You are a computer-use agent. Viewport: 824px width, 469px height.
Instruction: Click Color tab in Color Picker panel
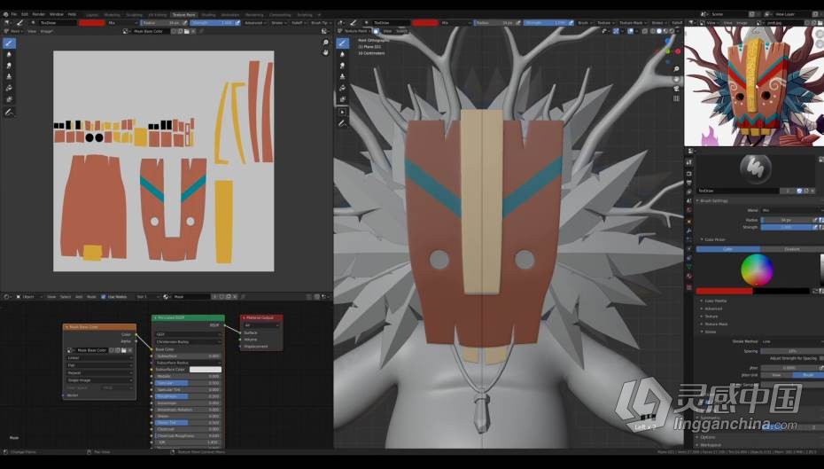point(727,249)
